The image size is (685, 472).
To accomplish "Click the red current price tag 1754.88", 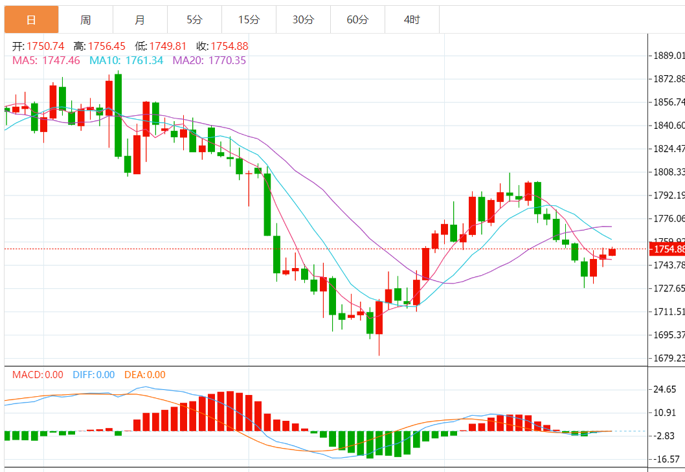I will click(667, 249).
